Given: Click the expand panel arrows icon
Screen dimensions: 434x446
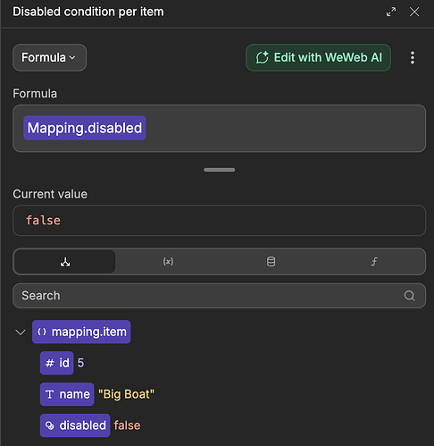Looking at the screenshot, I should tap(391, 12).
